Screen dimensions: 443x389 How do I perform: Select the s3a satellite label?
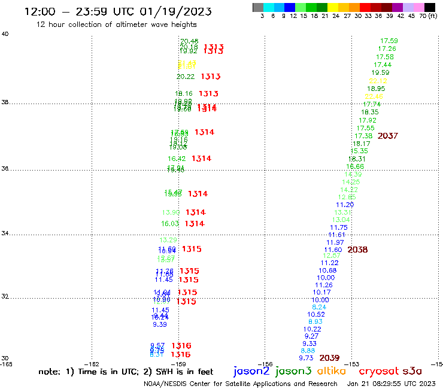[412, 371]
